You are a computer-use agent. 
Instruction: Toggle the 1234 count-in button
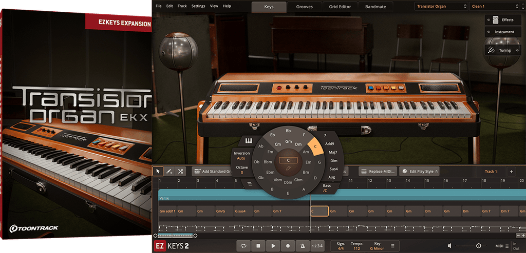317,246
